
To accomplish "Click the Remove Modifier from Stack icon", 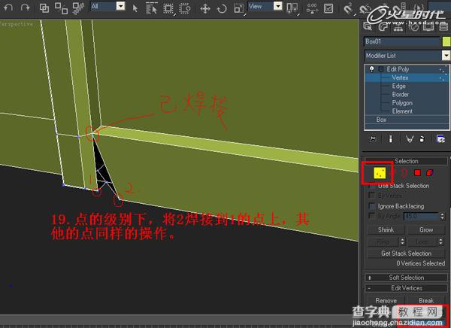I will pyautogui.click(x=422, y=139).
